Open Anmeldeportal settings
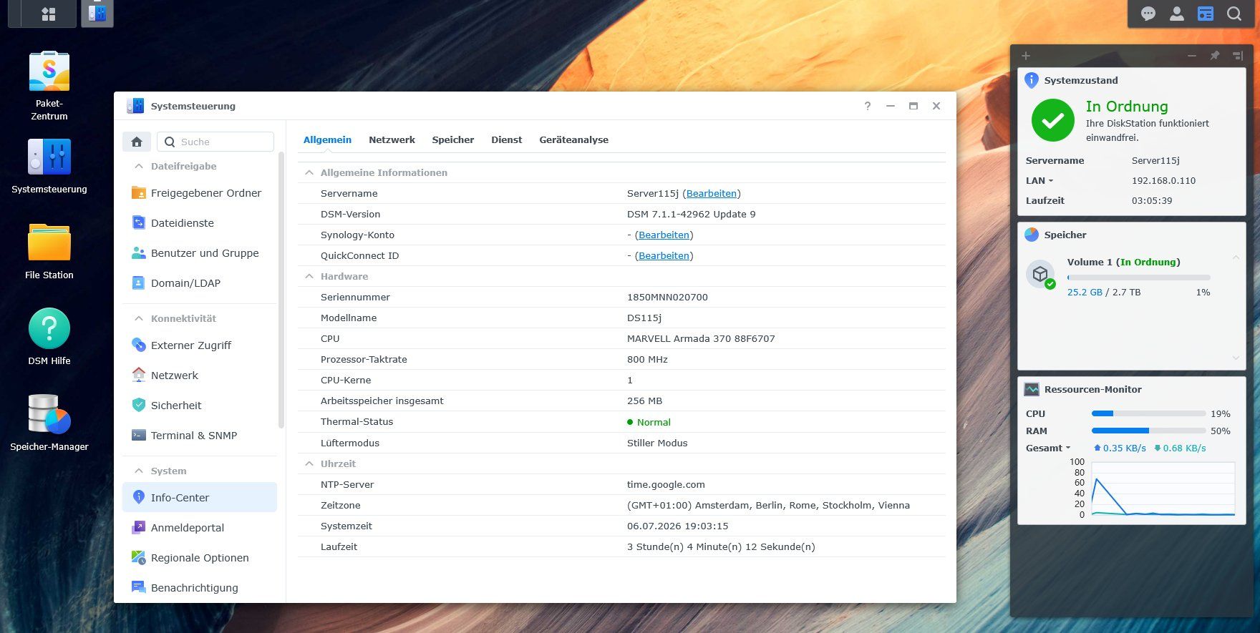The width and height of the screenshot is (1260, 633). 199,528
